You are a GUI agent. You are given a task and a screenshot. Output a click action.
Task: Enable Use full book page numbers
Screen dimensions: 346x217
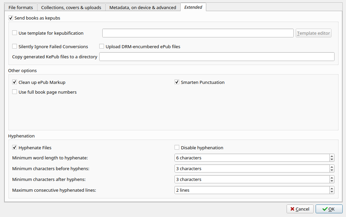[x=15, y=92]
